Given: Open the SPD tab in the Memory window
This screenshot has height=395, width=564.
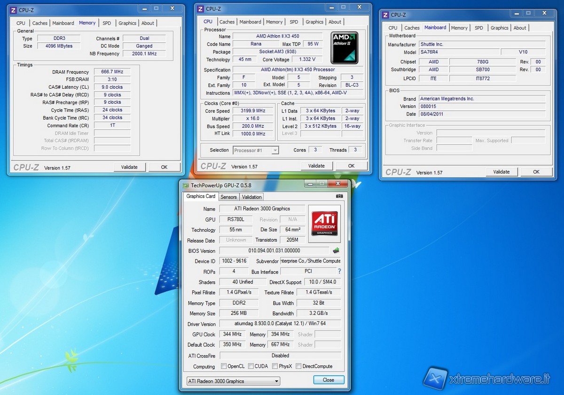Looking at the screenshot, I should click(x=107, y=23).
